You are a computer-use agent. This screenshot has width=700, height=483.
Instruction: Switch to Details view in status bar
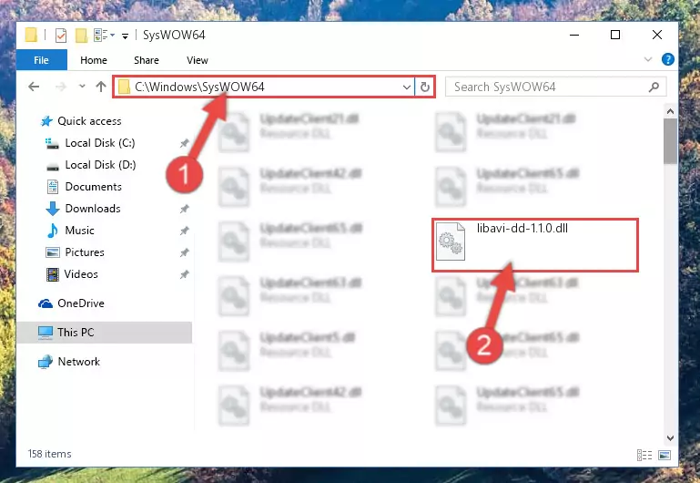pos(644,455)
